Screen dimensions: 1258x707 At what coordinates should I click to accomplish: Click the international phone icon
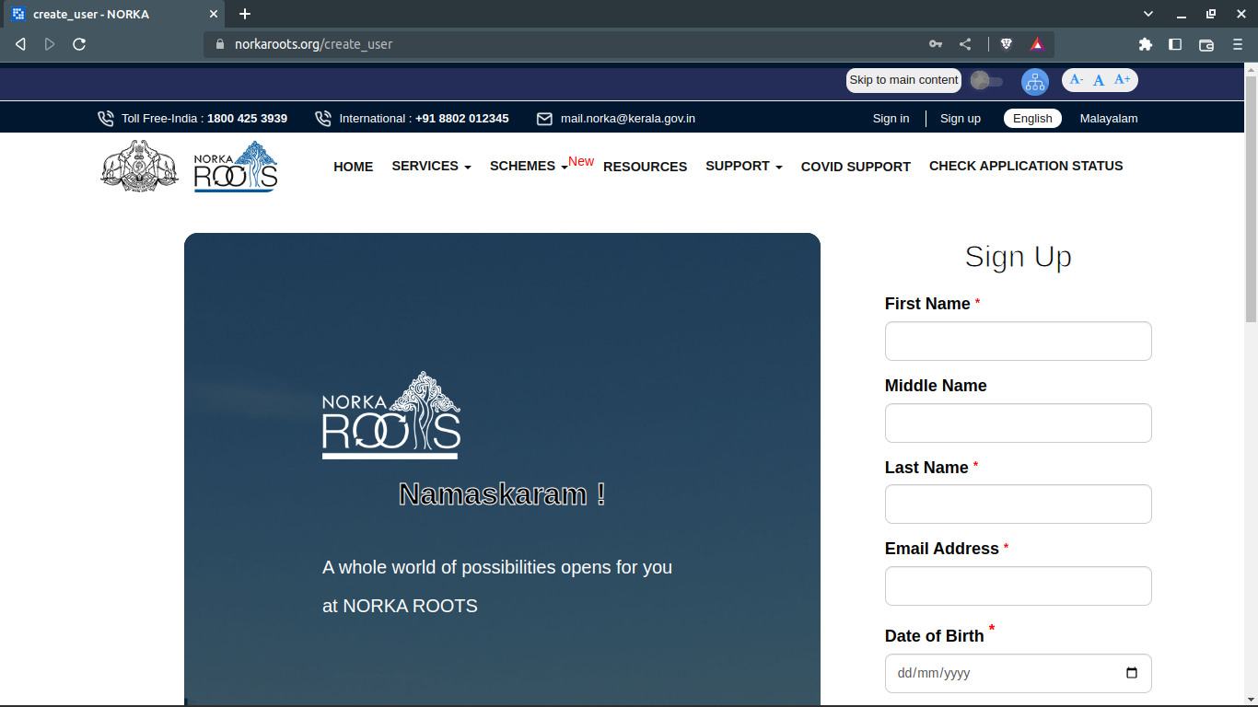pos(323,119)
